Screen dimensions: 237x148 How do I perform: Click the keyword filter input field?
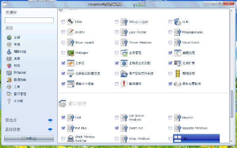(29, 20)
